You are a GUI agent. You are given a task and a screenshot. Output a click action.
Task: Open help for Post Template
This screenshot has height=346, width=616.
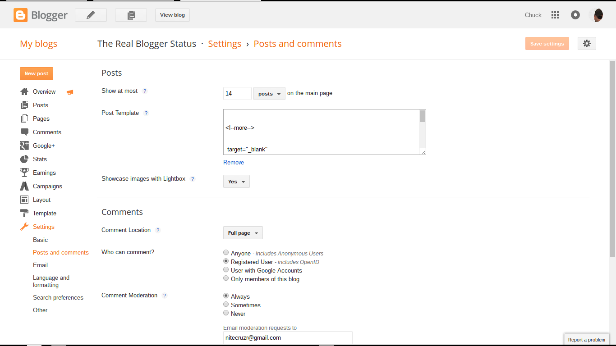click(146, 113)
